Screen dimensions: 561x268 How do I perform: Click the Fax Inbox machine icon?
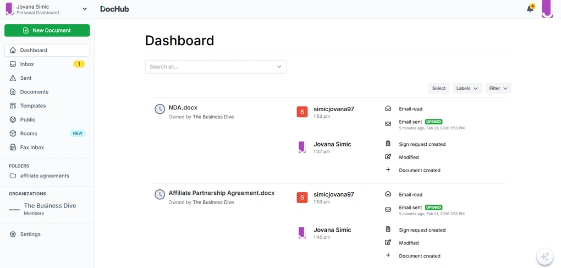point(13,147)
